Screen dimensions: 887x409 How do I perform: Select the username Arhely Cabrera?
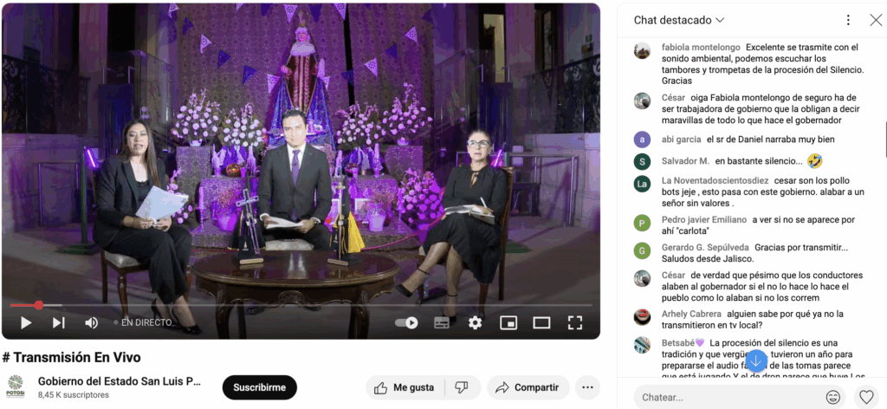point(692,314)
